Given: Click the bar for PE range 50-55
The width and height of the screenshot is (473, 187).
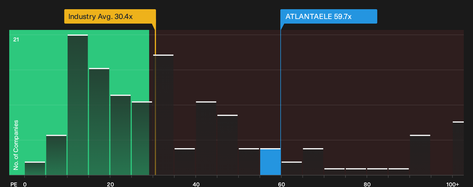Looking at the screenshot, I should pos(249,162).
